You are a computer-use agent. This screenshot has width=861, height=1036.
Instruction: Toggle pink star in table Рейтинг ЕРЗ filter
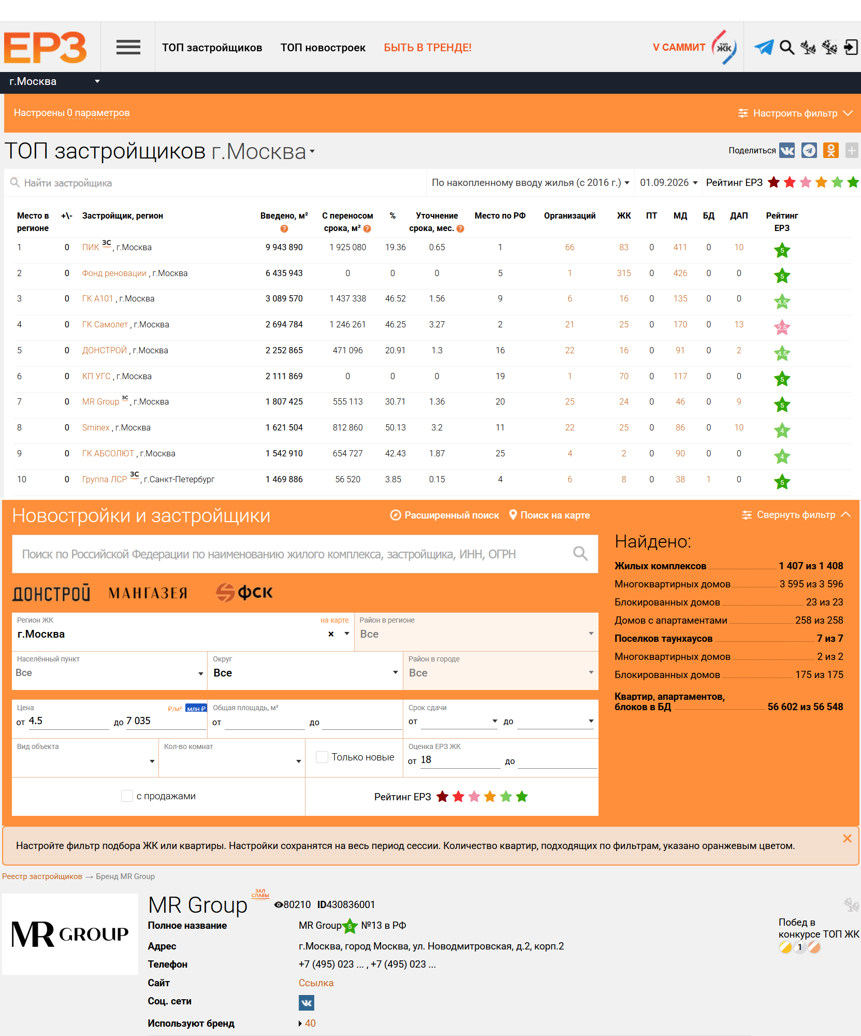pos(806,182)
